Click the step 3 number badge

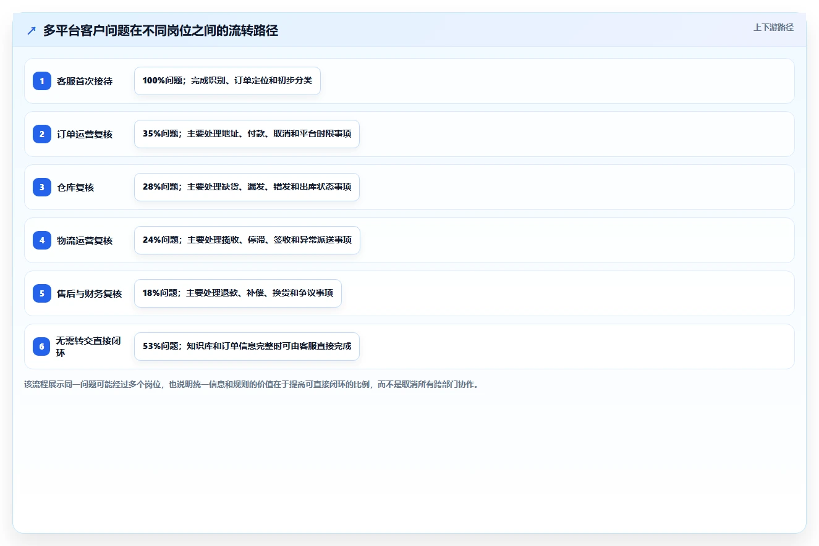point(42,187)
